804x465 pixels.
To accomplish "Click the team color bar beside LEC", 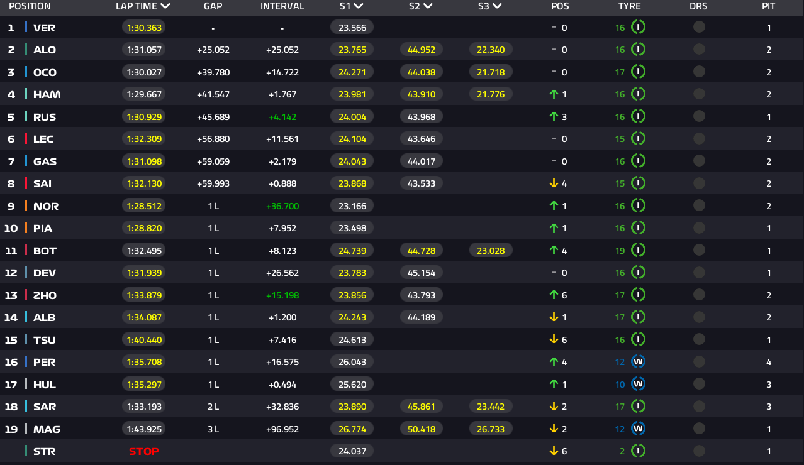I will point(26,139).
